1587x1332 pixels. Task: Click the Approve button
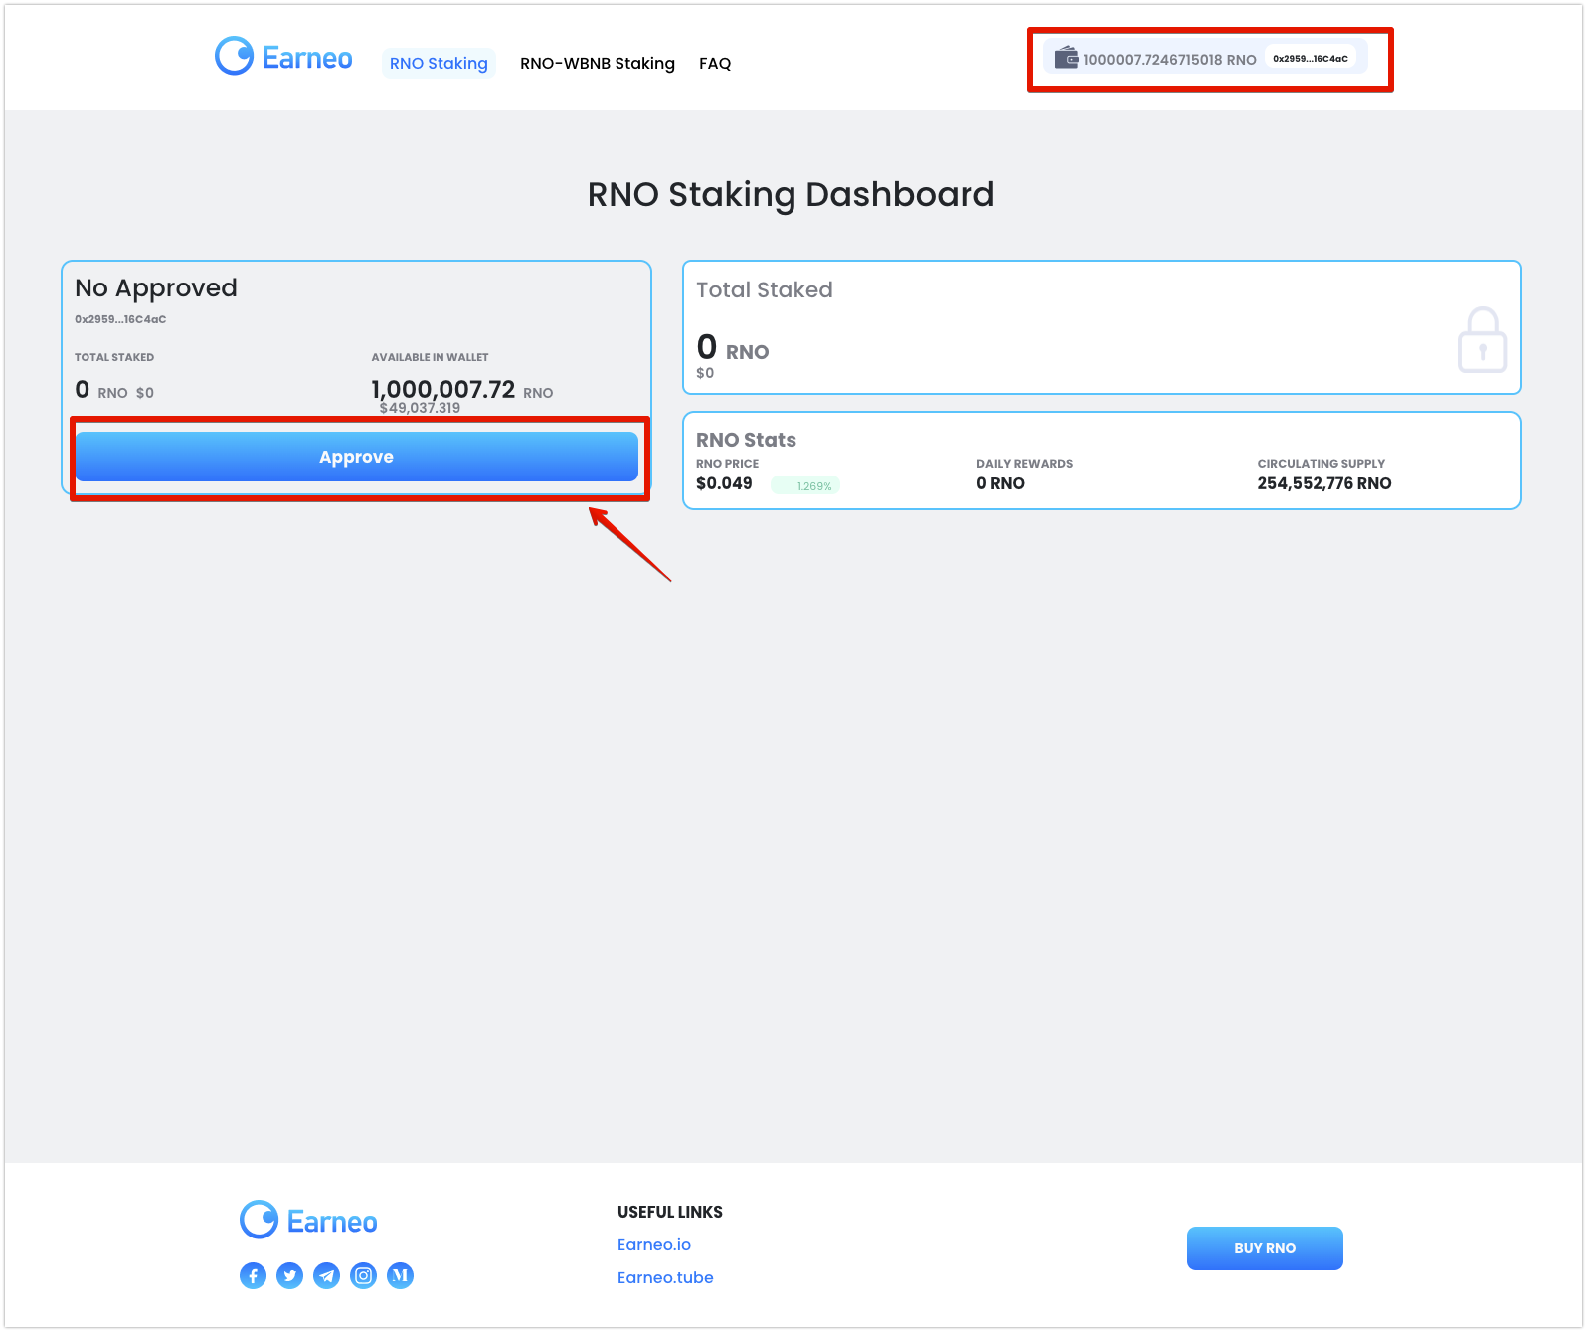pos(357,457)
